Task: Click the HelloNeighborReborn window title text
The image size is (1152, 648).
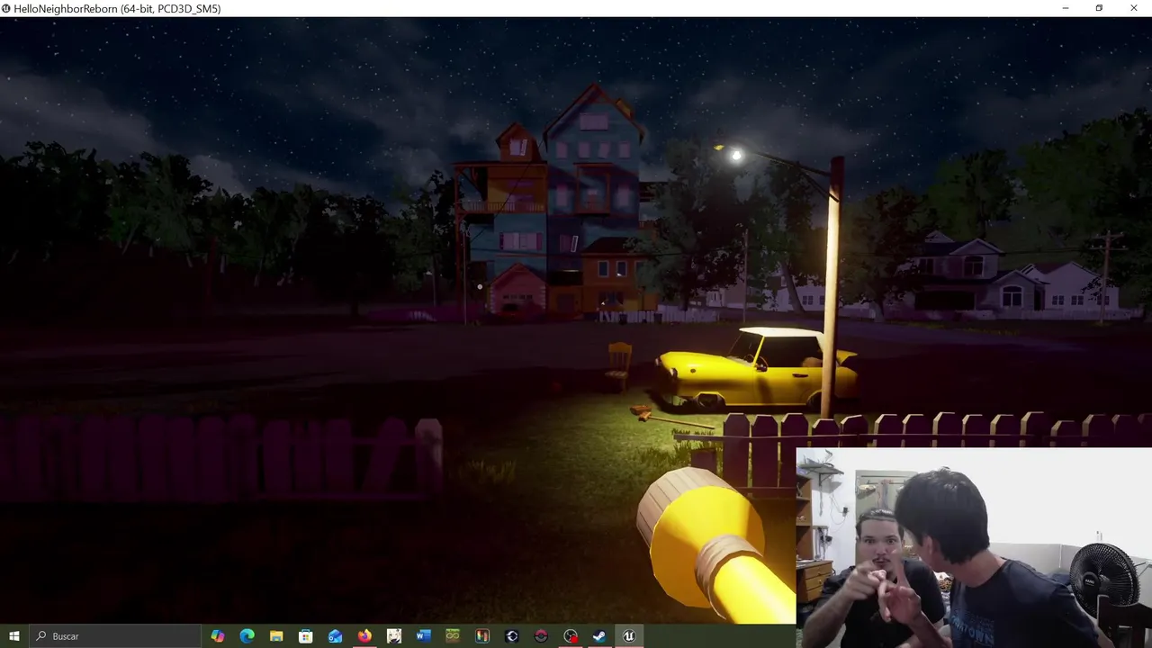Action: click(x=118, y=8)
